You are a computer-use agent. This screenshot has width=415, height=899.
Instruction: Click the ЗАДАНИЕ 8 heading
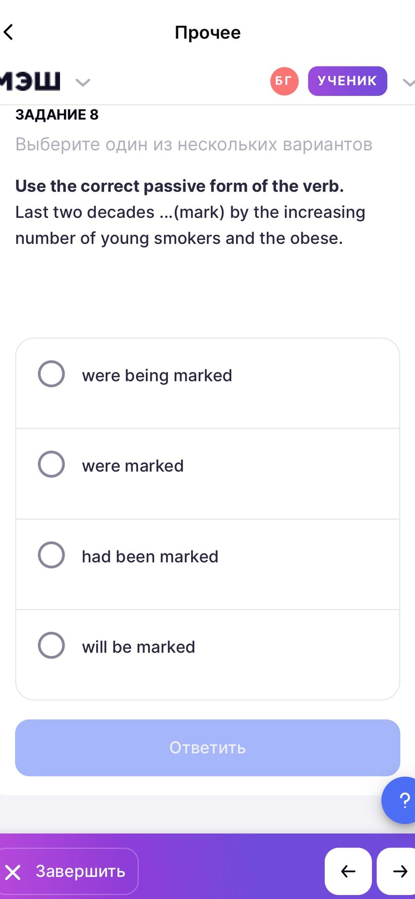(x=57, y=114)
